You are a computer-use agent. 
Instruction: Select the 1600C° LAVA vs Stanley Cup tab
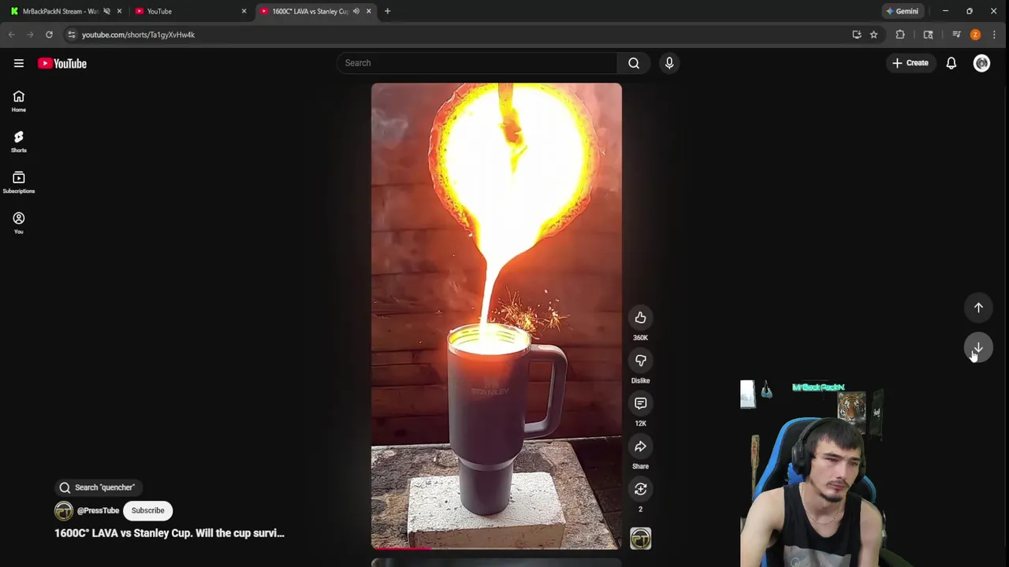tap(311, 11)
